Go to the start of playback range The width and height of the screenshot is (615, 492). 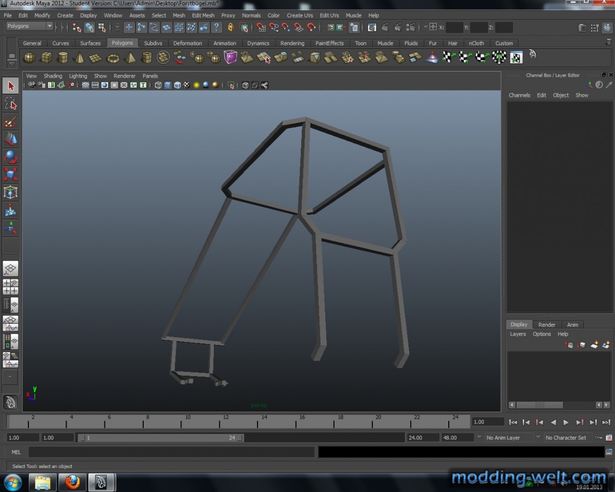pyautogui.click(x=513, y=422)
